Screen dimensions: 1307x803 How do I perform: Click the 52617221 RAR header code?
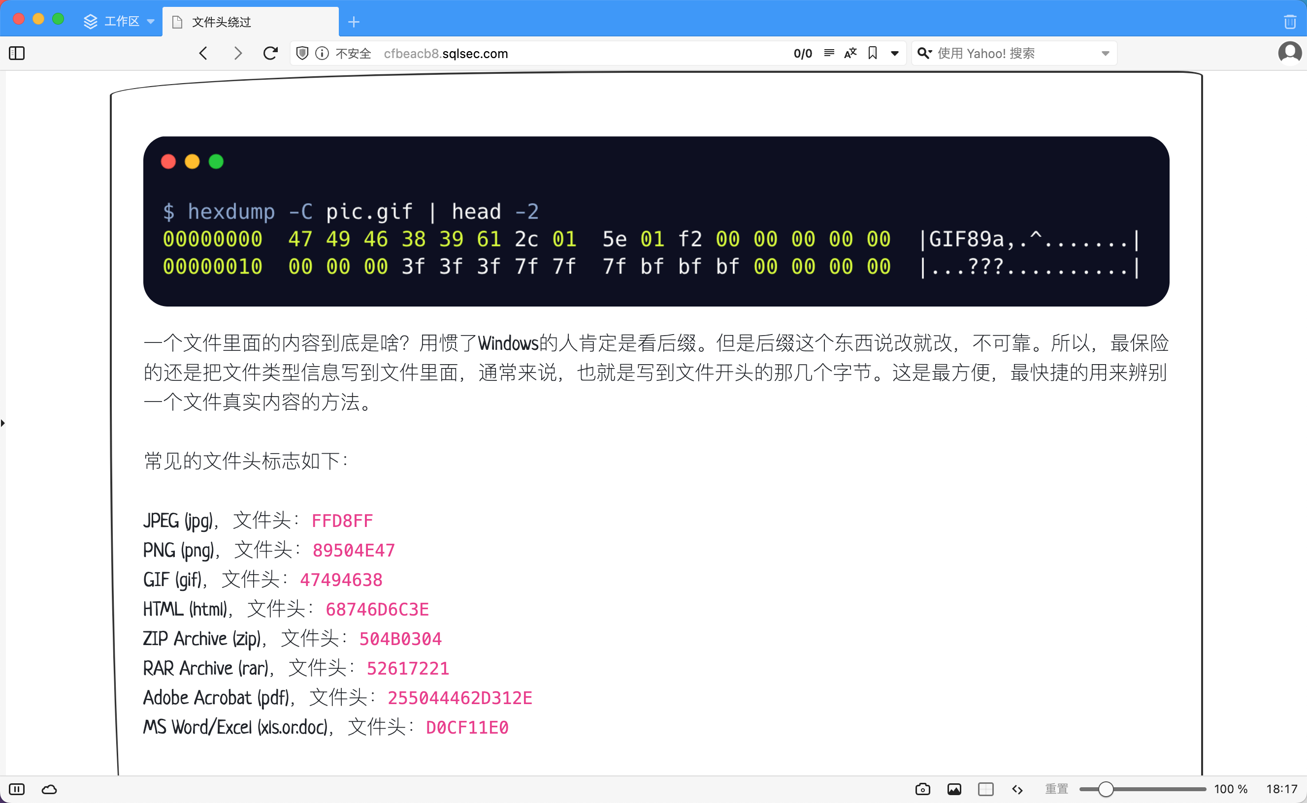click(x=408, y=668)
